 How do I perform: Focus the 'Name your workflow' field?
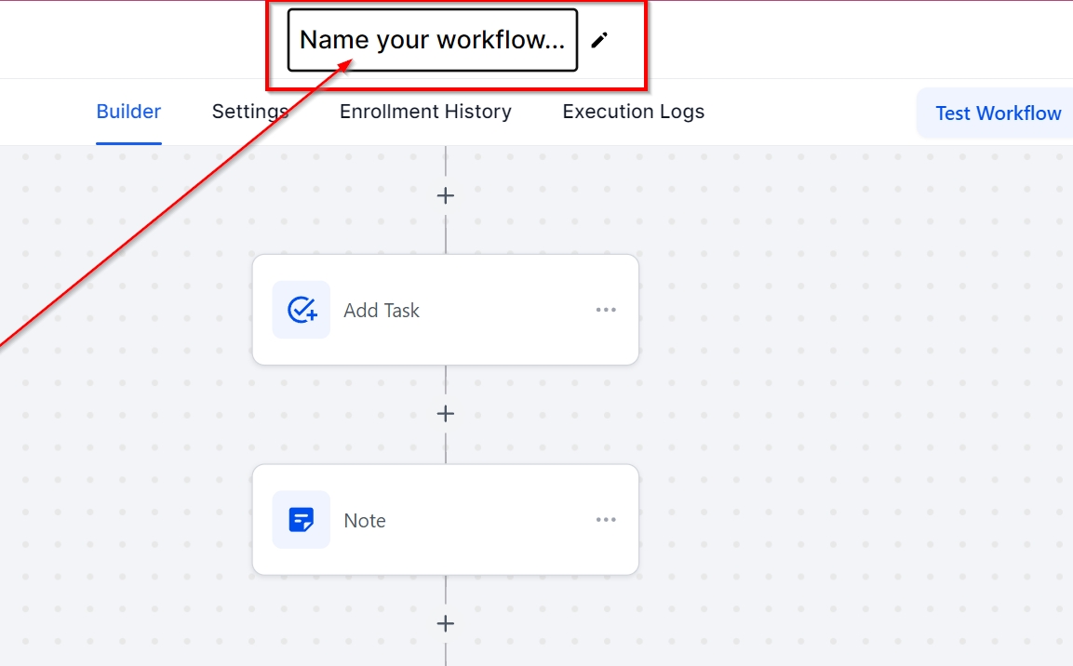tap(432, 40)
